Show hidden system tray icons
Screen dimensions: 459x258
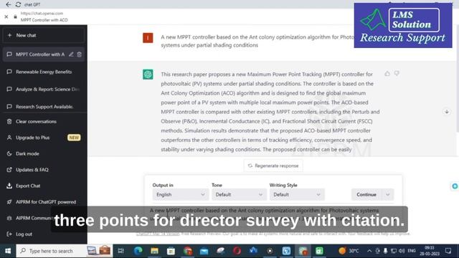(369, 251)
